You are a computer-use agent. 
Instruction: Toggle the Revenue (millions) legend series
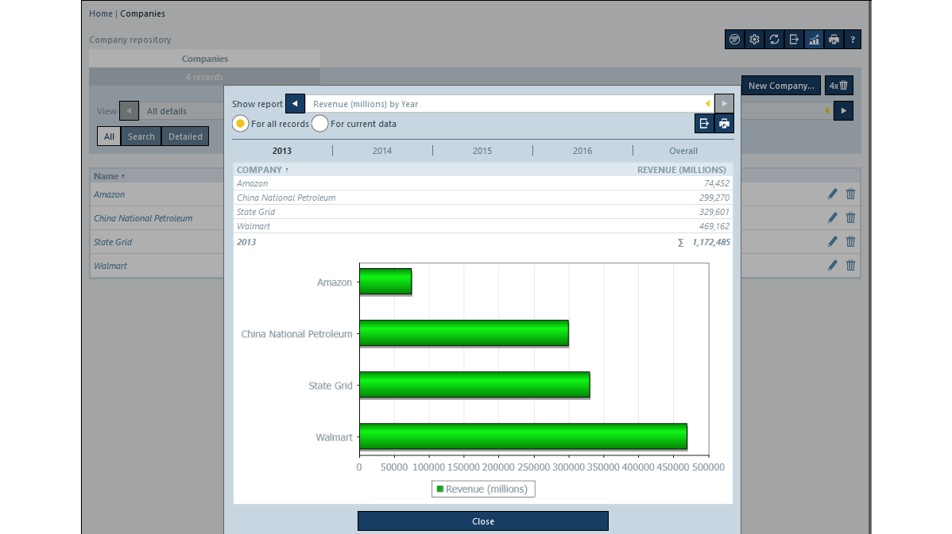pyautogui.click(x=483, y=489)
